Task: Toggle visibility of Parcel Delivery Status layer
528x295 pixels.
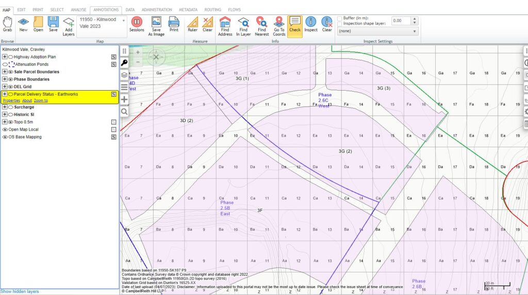Action: click(10, 94)
